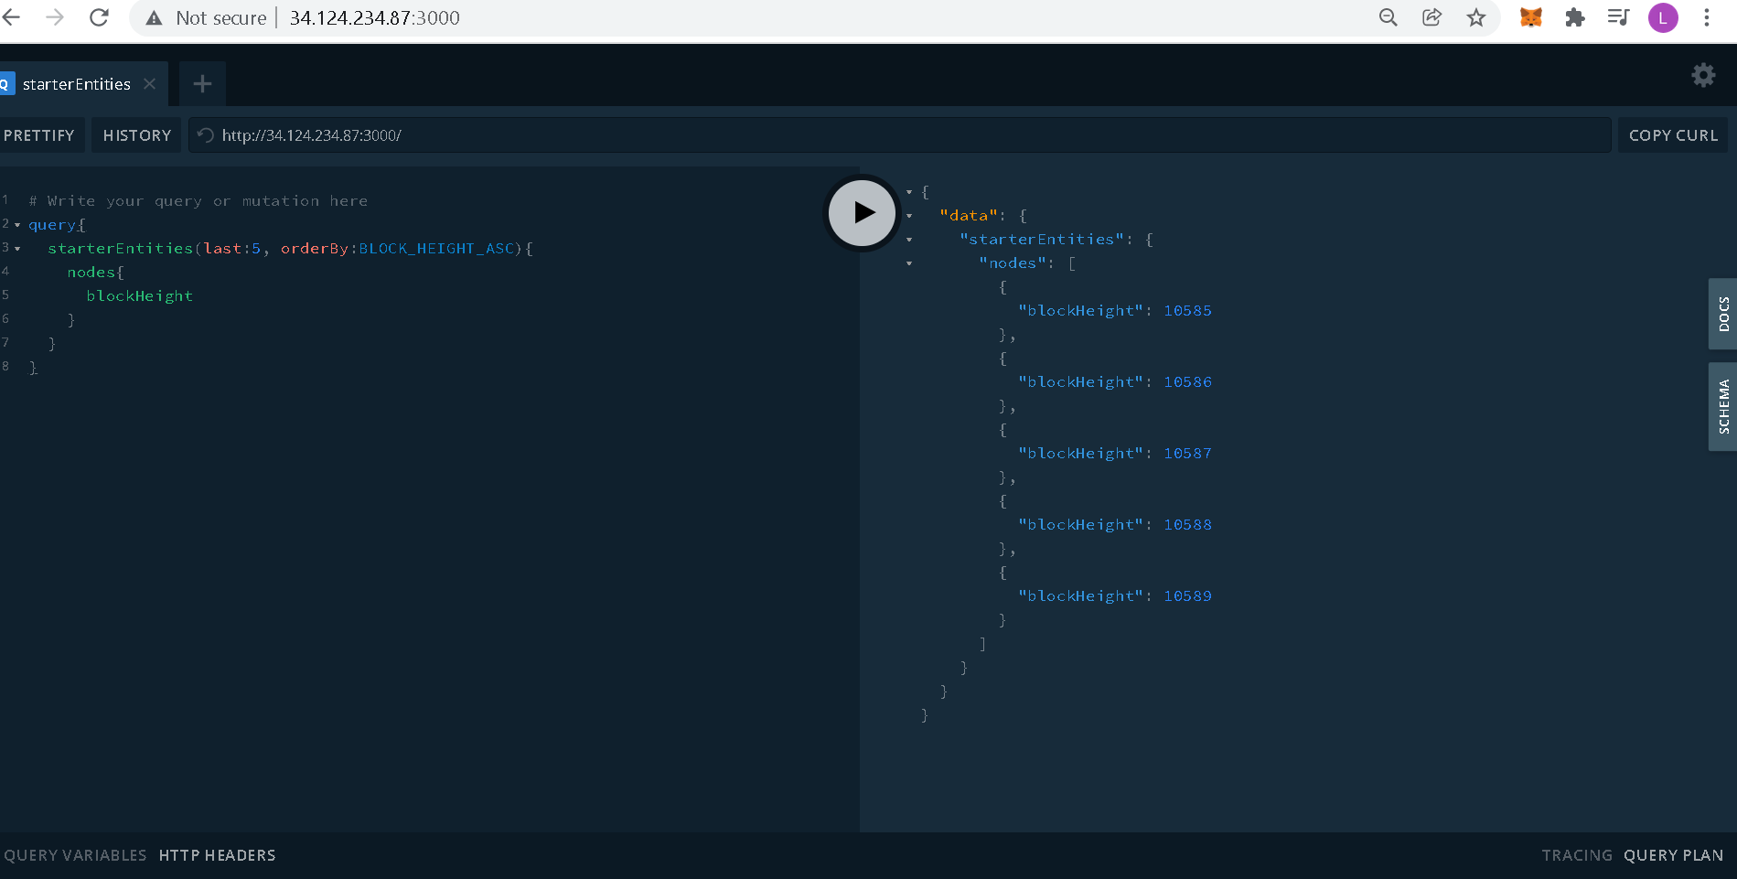This screenshot has height=879, width=1737.
Task: Open the browser extensions puzzle icon
Action: [x=1574, y=17]
